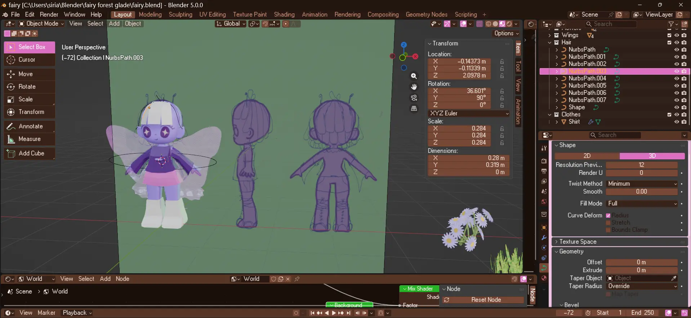691x318 pixels.
Task: Open the World properties tab icon
Action: tap(544, 202)
